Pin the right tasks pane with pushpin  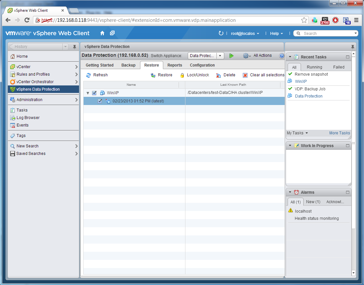click(x=353, y=47)
